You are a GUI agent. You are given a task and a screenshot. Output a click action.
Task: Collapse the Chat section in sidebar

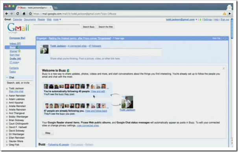[x=7, y=77]
